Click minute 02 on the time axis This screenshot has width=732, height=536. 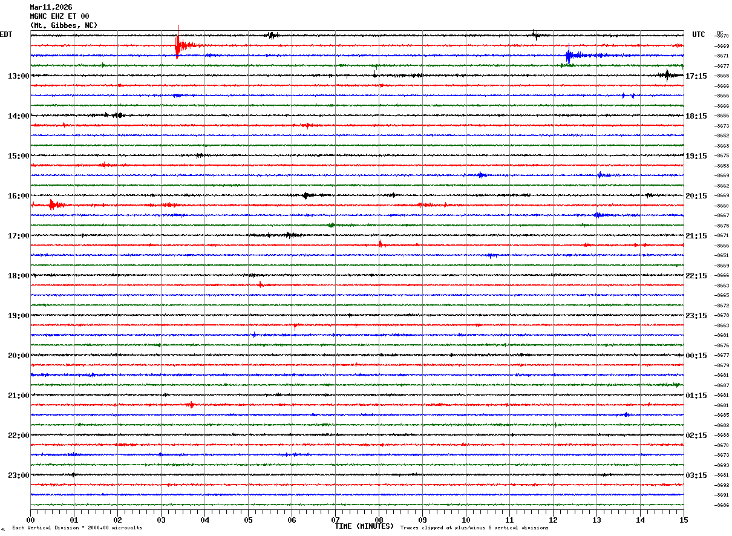point(117,520)
